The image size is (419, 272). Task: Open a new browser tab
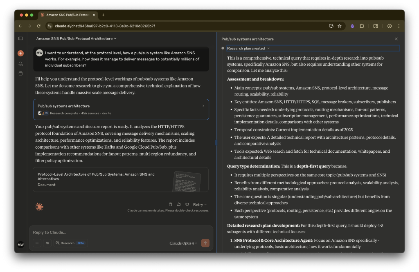click(x=103, y=15)
